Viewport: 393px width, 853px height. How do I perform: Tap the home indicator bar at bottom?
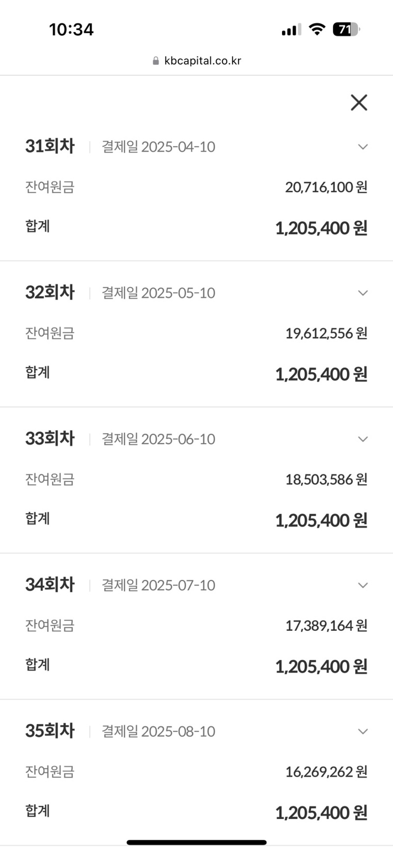click(196, 843)
